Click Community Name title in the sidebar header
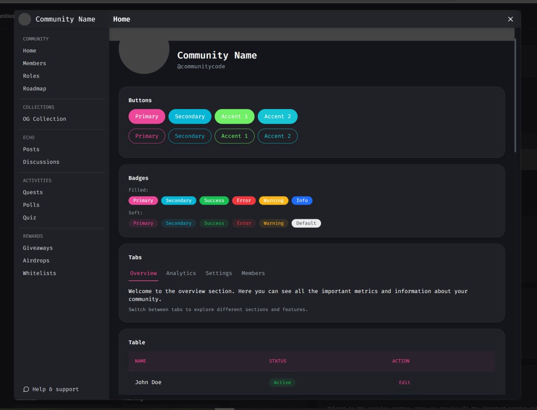 coord(65,19)
